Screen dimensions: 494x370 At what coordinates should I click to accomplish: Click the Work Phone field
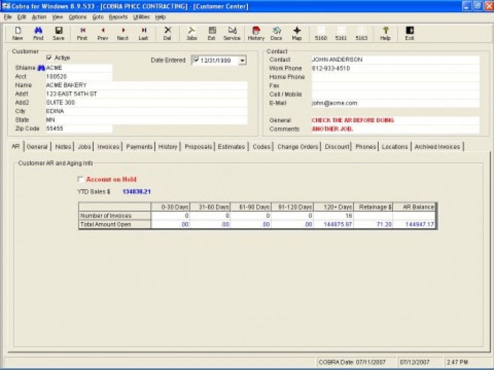tap(395, 68)
